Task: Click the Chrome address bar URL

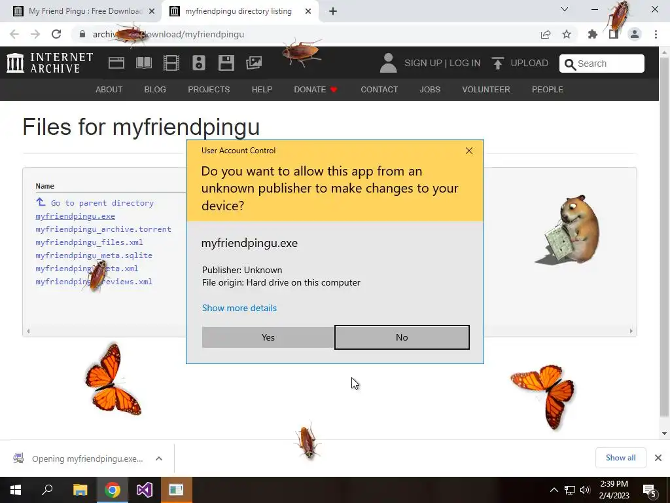Action: coord(168,34)
